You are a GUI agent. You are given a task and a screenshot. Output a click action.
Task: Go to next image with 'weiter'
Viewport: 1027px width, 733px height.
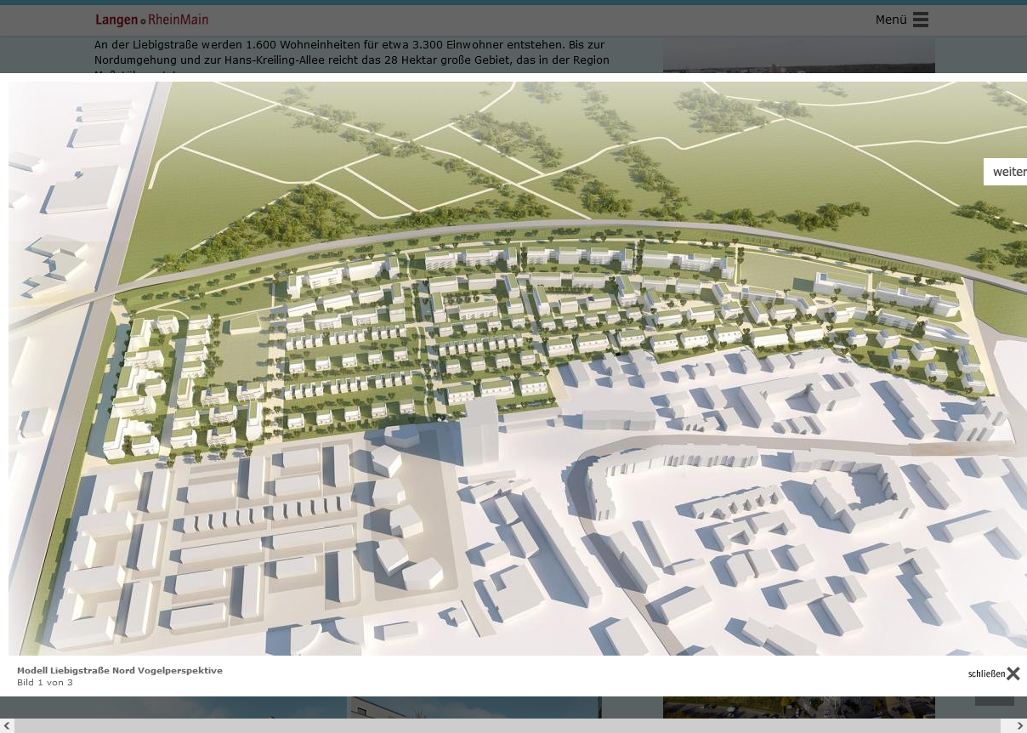[1007, 172]
